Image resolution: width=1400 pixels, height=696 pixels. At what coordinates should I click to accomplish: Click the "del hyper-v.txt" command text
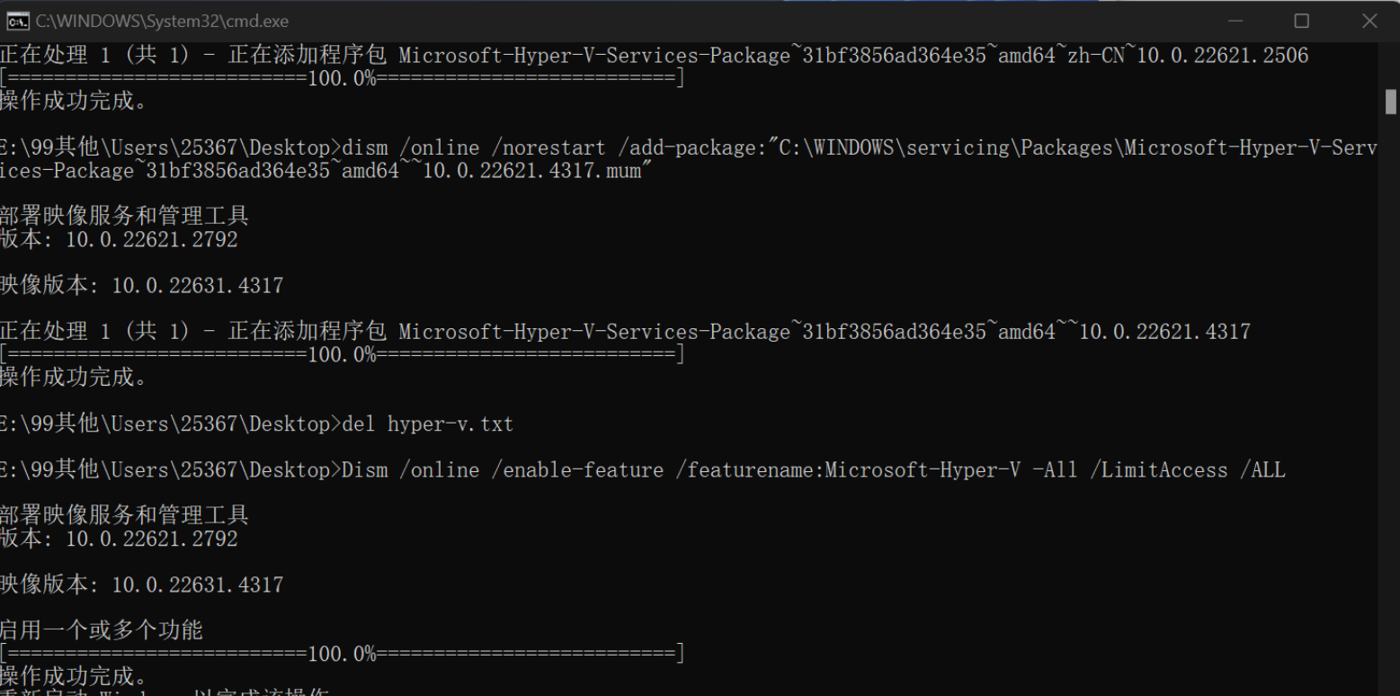427,424
